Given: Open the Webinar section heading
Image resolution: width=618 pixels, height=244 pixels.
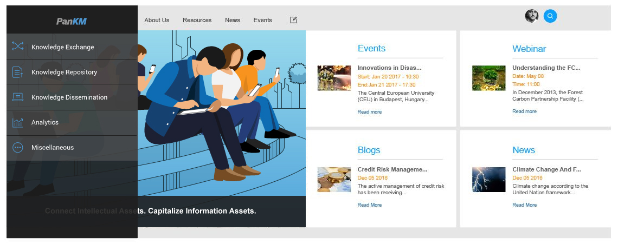Looking at the screenshot, I should (529, 49).
